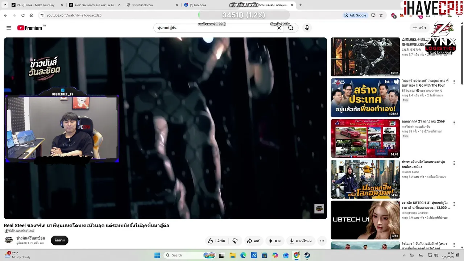This screenshot has height=261, width=464.
Task: Like the video with thumbs up
Action: tap(217, 241)
